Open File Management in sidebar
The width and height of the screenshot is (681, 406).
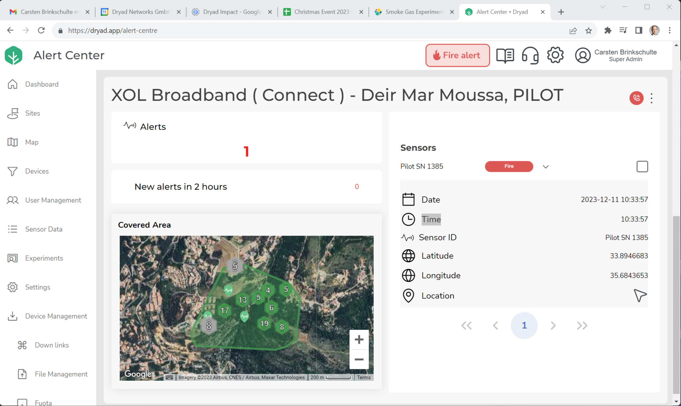61,374
